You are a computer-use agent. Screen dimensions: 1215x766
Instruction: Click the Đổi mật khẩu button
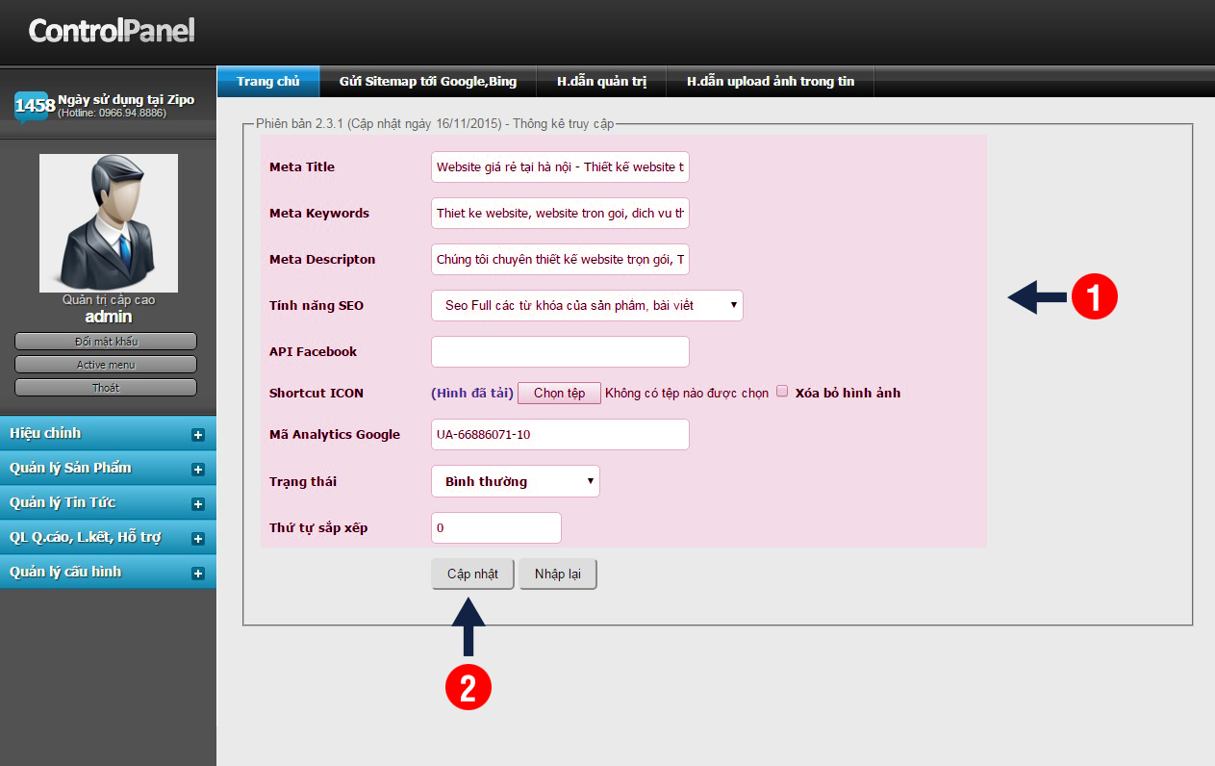click(106, 342)
